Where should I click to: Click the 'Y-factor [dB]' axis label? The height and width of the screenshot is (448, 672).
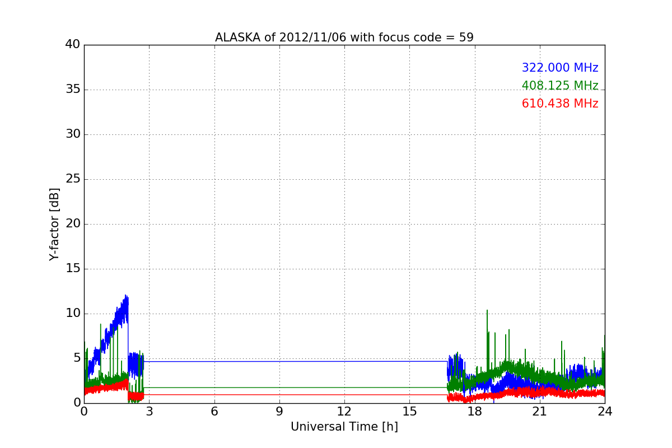click(54, 224)
